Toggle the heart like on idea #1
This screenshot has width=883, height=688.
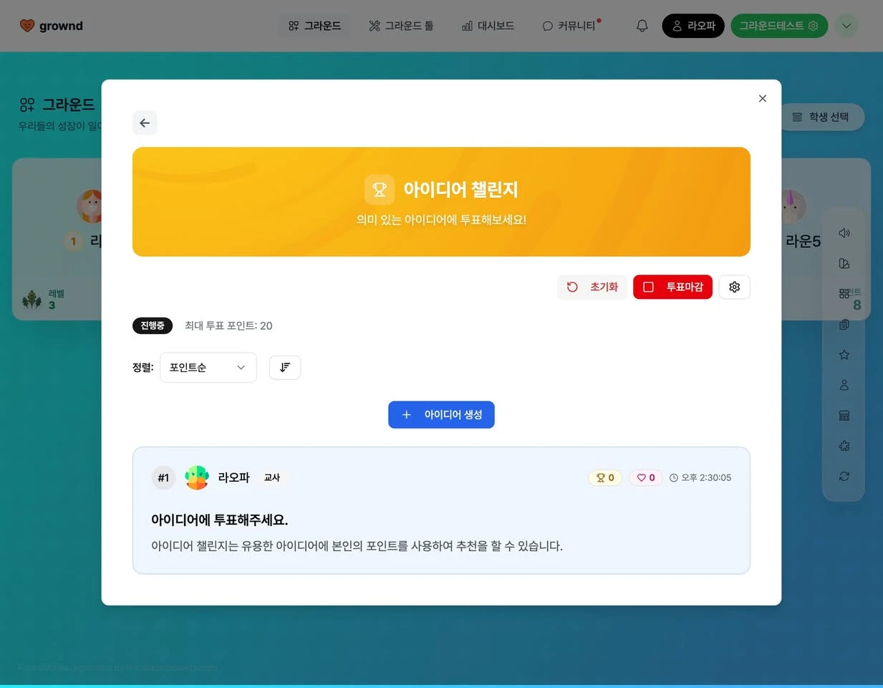click(x=645, y=477)
